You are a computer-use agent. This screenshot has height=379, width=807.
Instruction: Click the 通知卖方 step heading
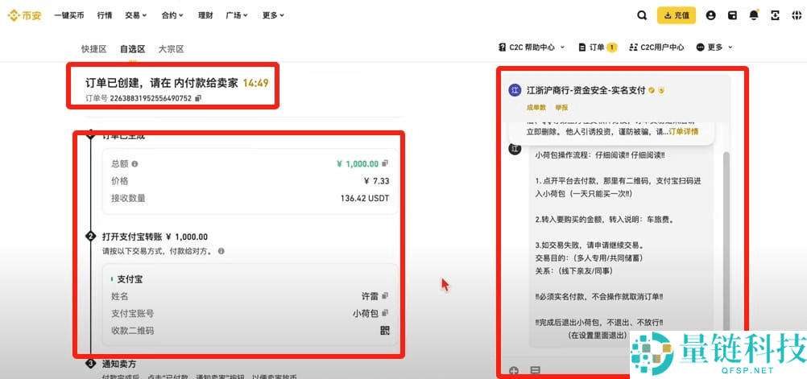tap(119, 364)
